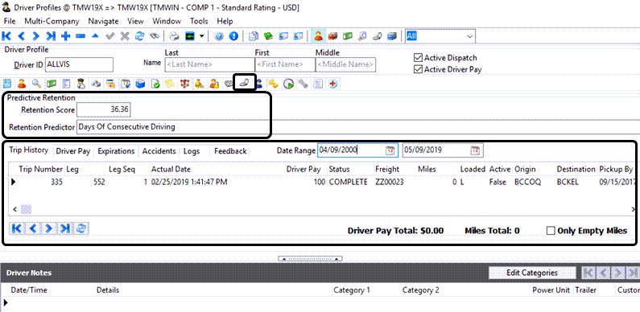Image resolution: width=640 pixels, height=312 pixels.
Task: Click the Driver ID input field
Action: [79, 64]
